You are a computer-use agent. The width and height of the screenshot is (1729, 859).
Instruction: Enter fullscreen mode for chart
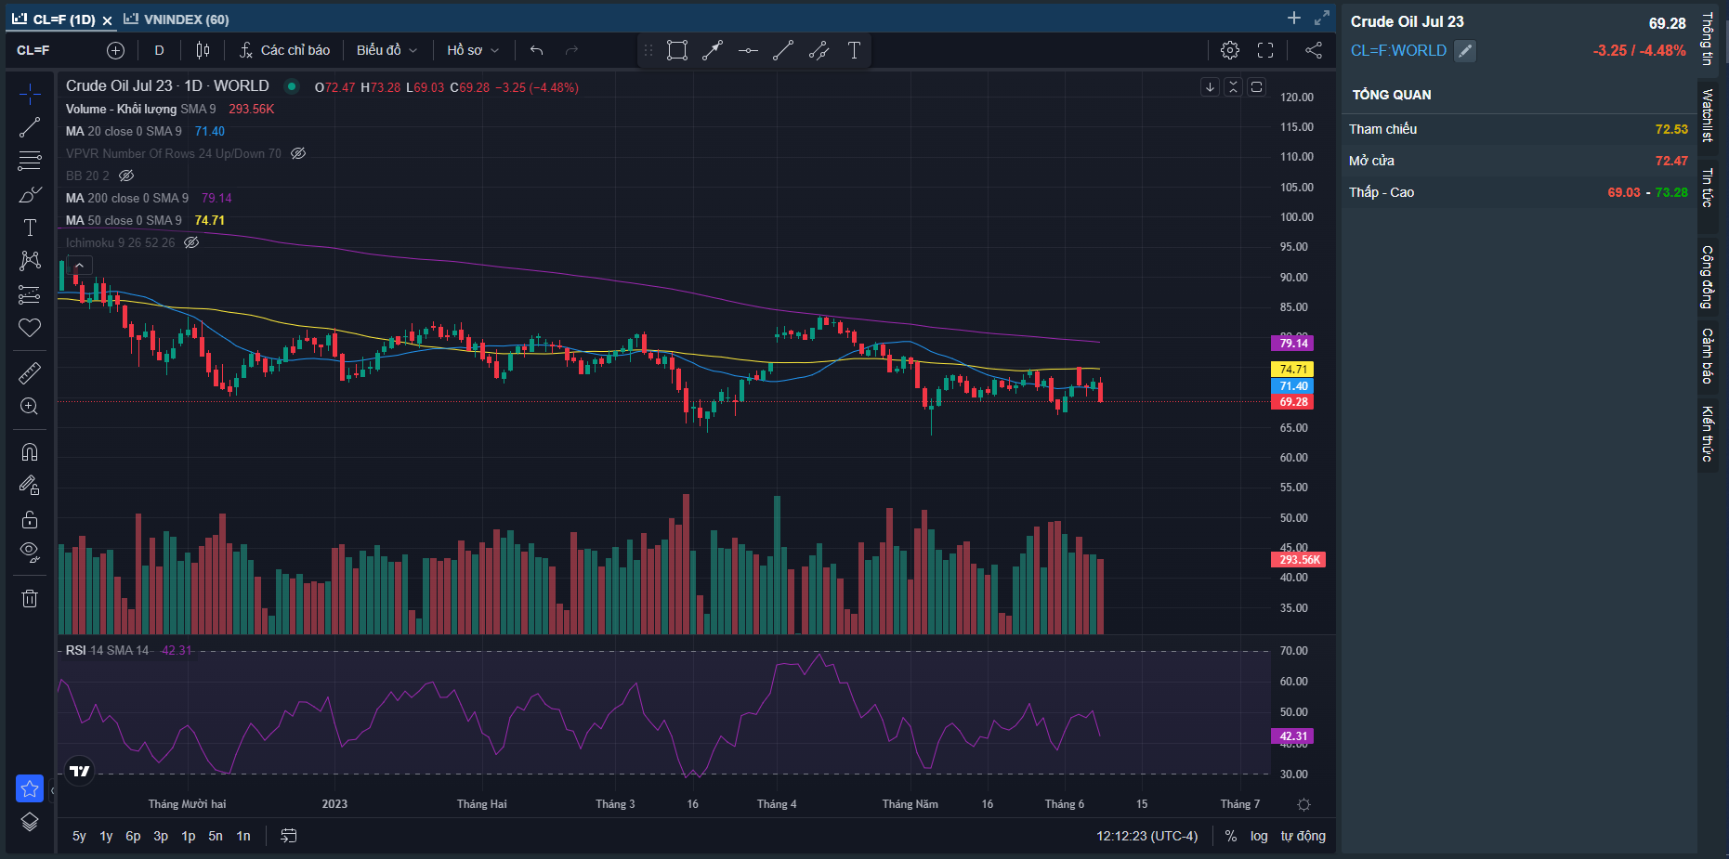coord(1265,50)
